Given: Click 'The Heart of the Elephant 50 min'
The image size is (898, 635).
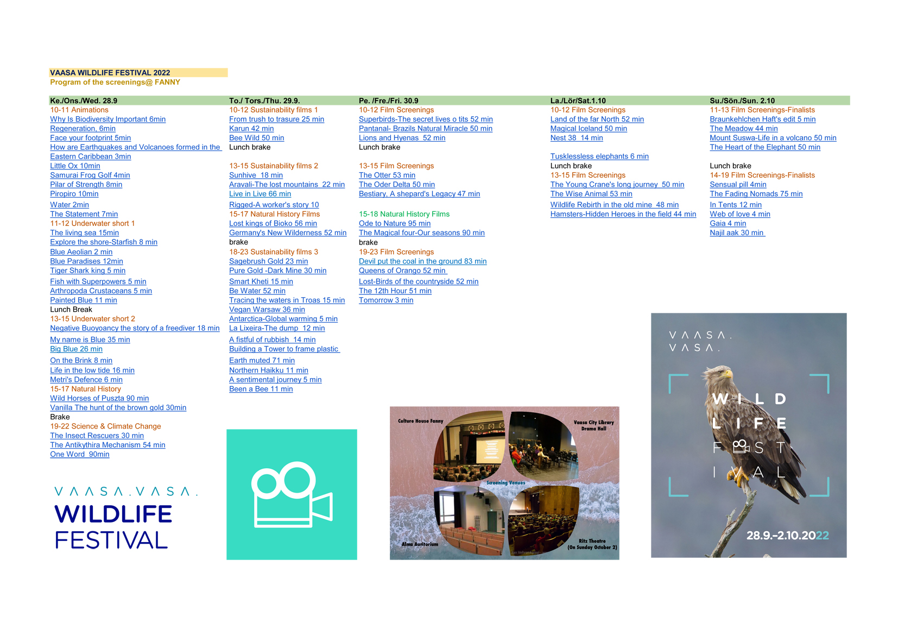Looking at the screenshot, I should (x=764, y=147).
